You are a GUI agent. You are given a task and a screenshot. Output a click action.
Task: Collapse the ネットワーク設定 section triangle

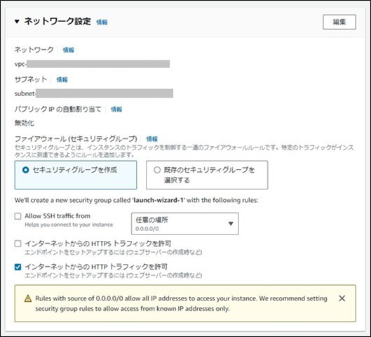click(17, 22)
